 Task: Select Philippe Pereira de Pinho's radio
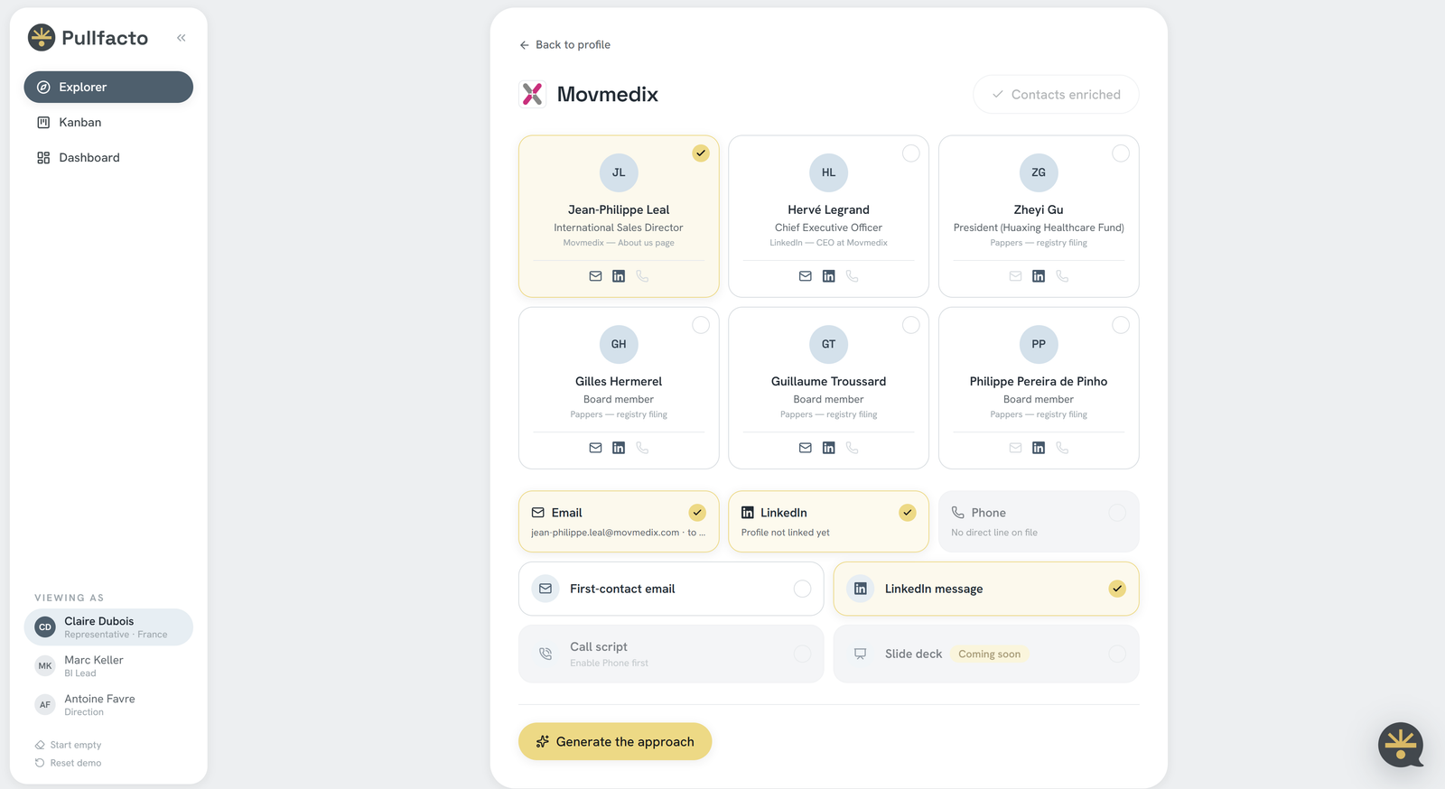pyautogui.click(x=1121, y=325)
